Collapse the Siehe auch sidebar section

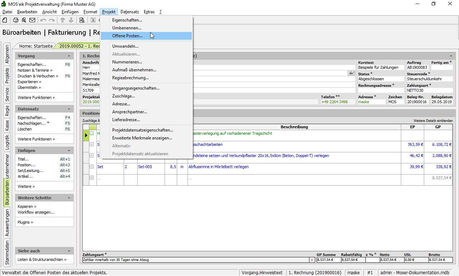(69, 251)
